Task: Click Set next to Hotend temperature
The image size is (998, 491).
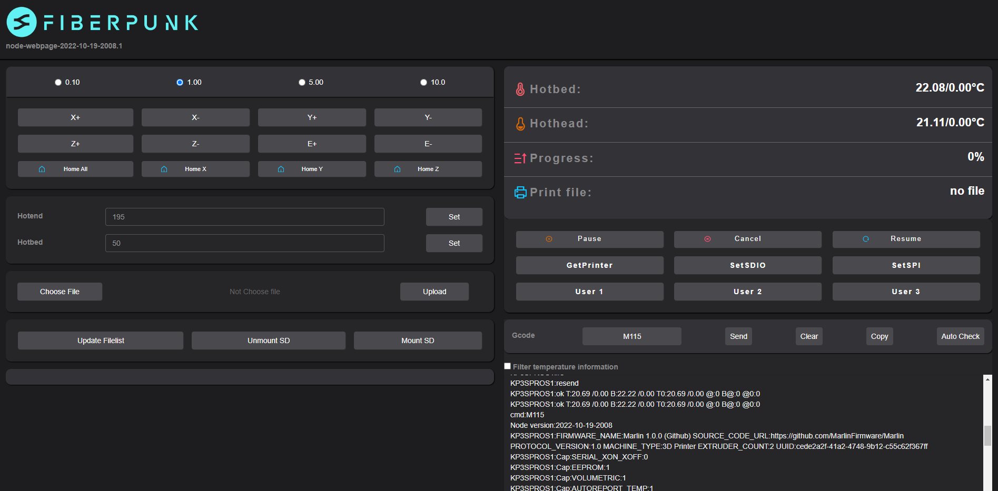Action: pos(454,217)
